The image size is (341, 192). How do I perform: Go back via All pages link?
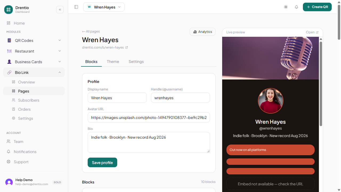[x=91, y=31]
